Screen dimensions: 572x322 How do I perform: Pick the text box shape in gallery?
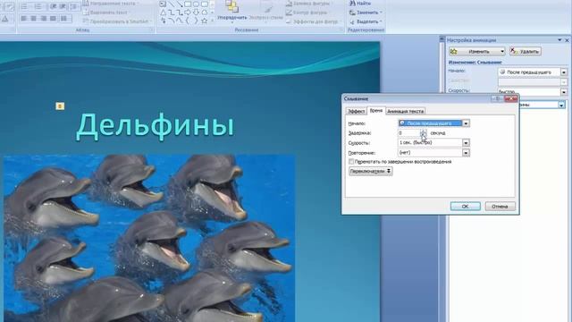click(163, 4)
